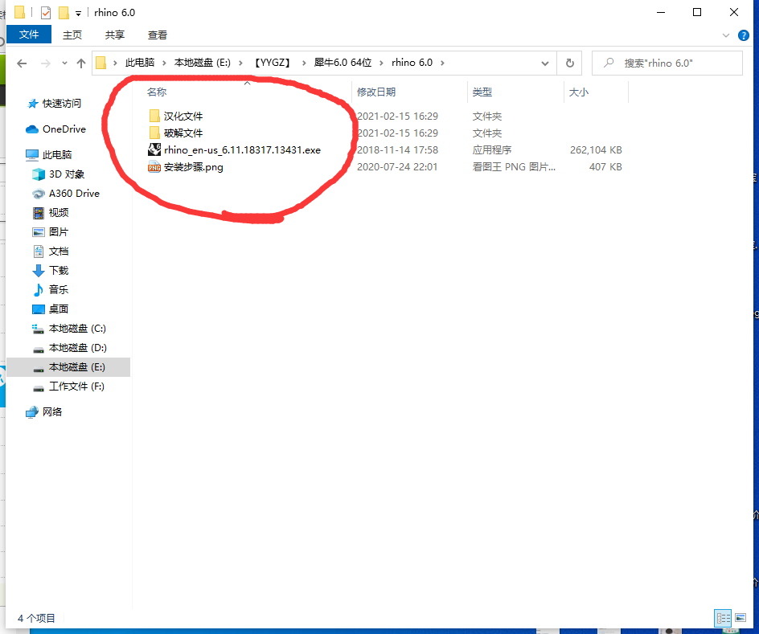Open the 下载 folder in sidebar
Viewport: 759px width, 634px height.
click(58, 271)
